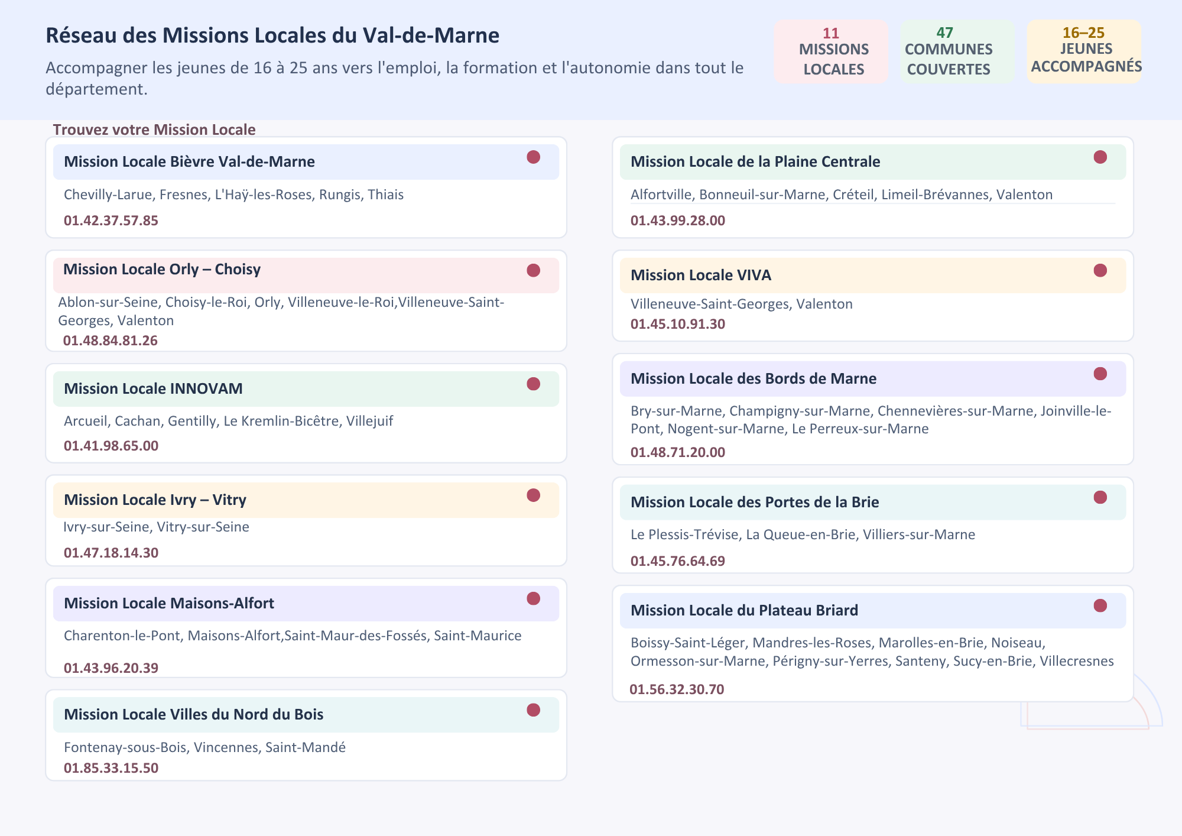Image resolution: width=1182 pixels, height=836 pixels.
Task: Expand the Mission Locale des Bords de Marne header
Action: pos(872,378)
